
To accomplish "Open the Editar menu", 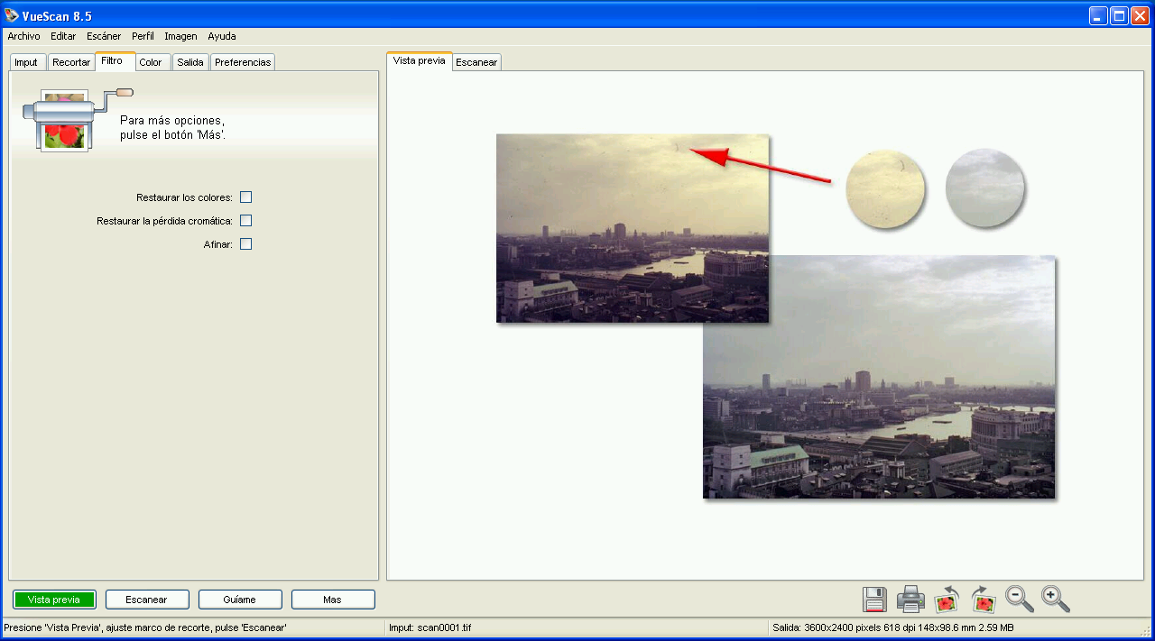I will [63, 37].
